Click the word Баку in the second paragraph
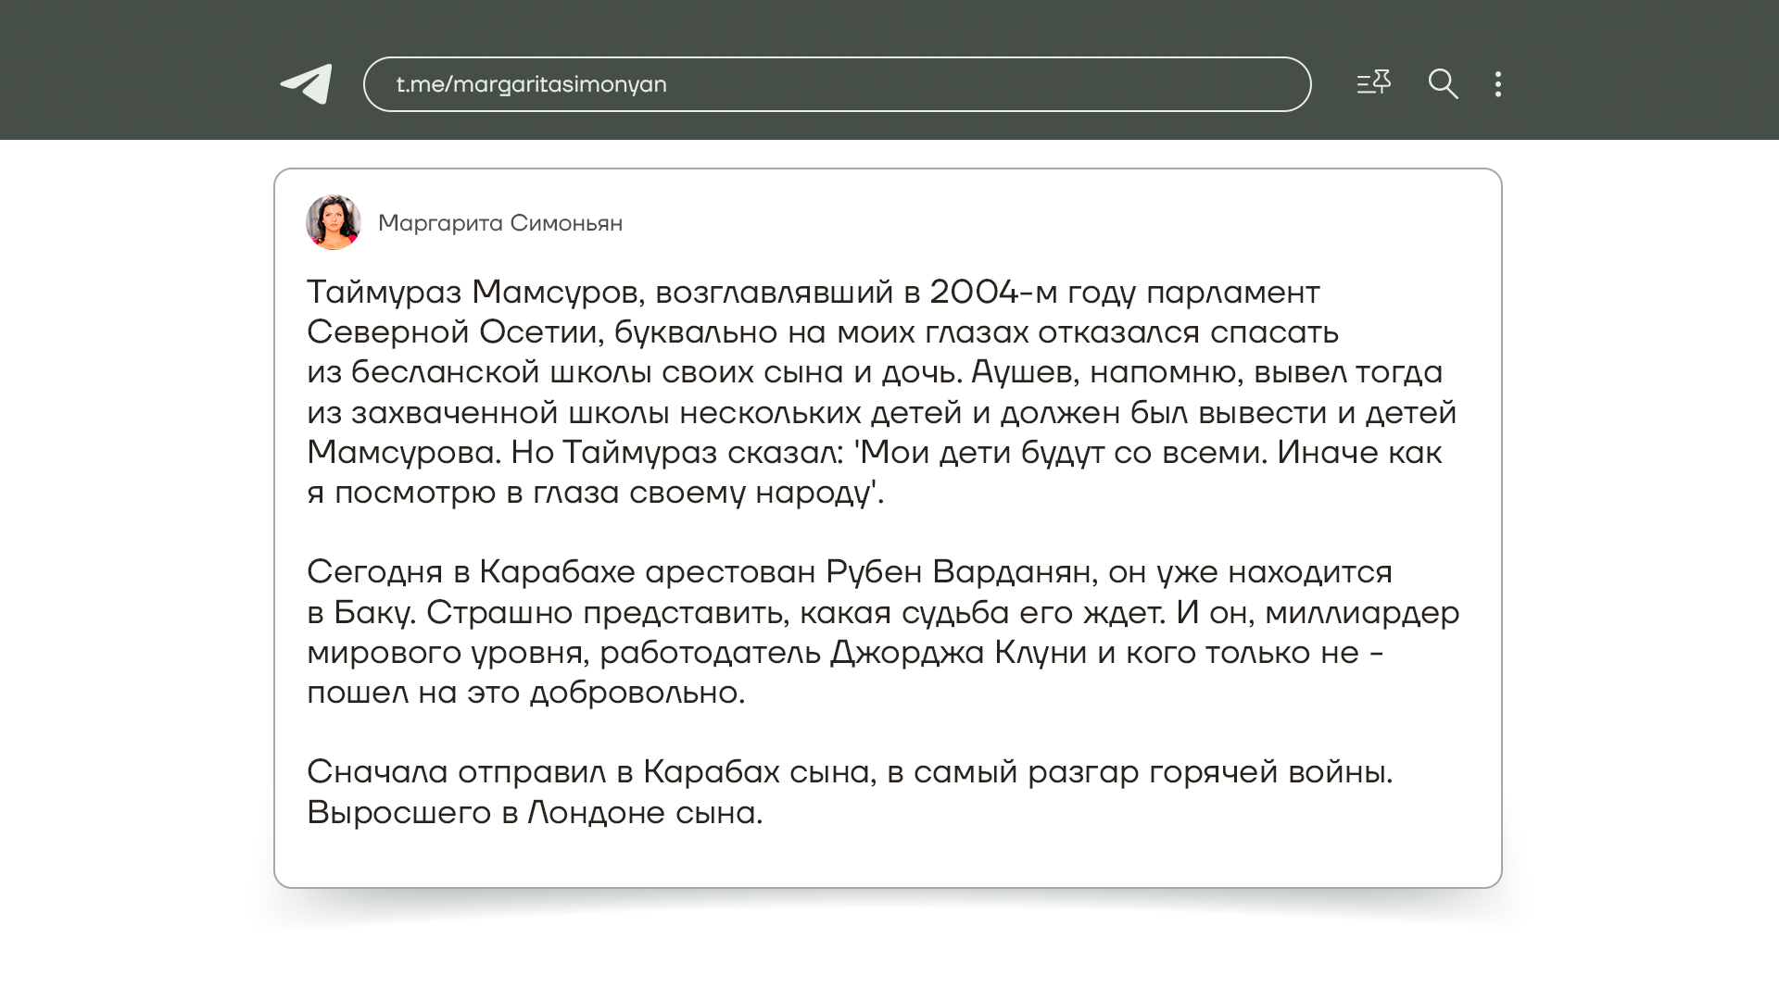The image size is (1779, 1000). [373, 613]
